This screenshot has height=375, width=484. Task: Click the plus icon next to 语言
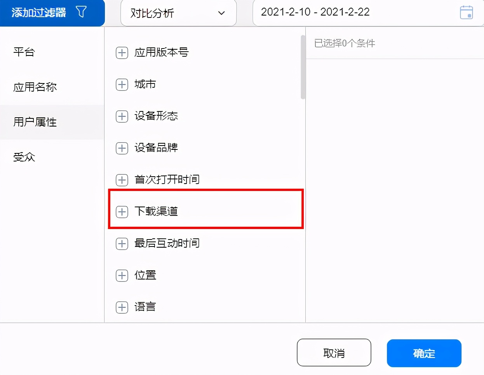coord(122,307)
